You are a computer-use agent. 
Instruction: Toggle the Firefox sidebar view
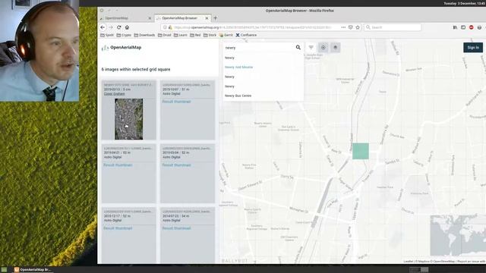click(463, 27)
